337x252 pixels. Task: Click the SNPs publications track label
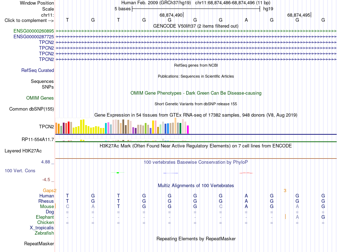[x=48, y=87]
